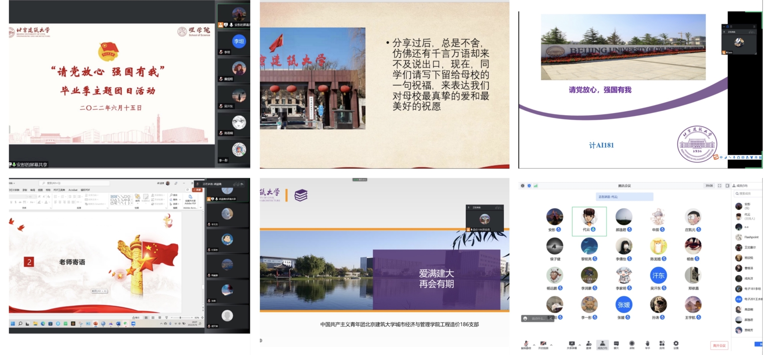Open the apps icon in meeting toolbar
Image resolution: width=771 pixels, height=355 pixels.
(x=662, y=344)
